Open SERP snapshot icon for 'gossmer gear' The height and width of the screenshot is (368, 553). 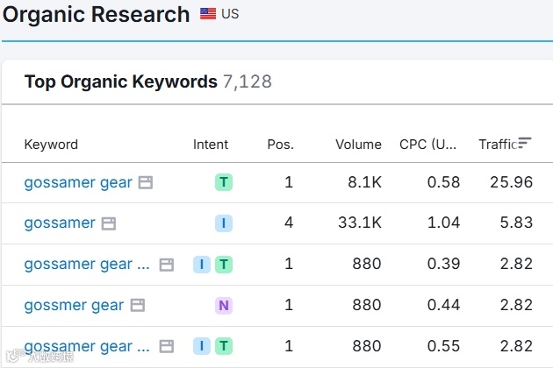coord(138,305)
